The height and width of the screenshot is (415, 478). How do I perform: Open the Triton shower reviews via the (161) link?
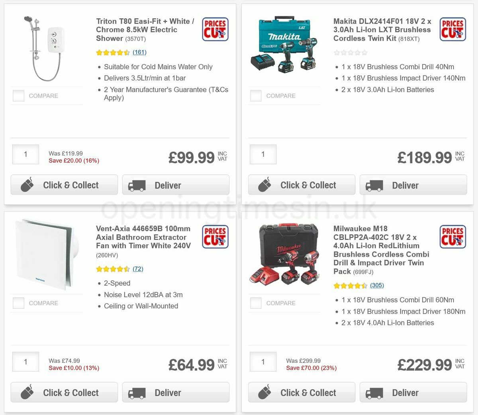[x=139, y=52]
